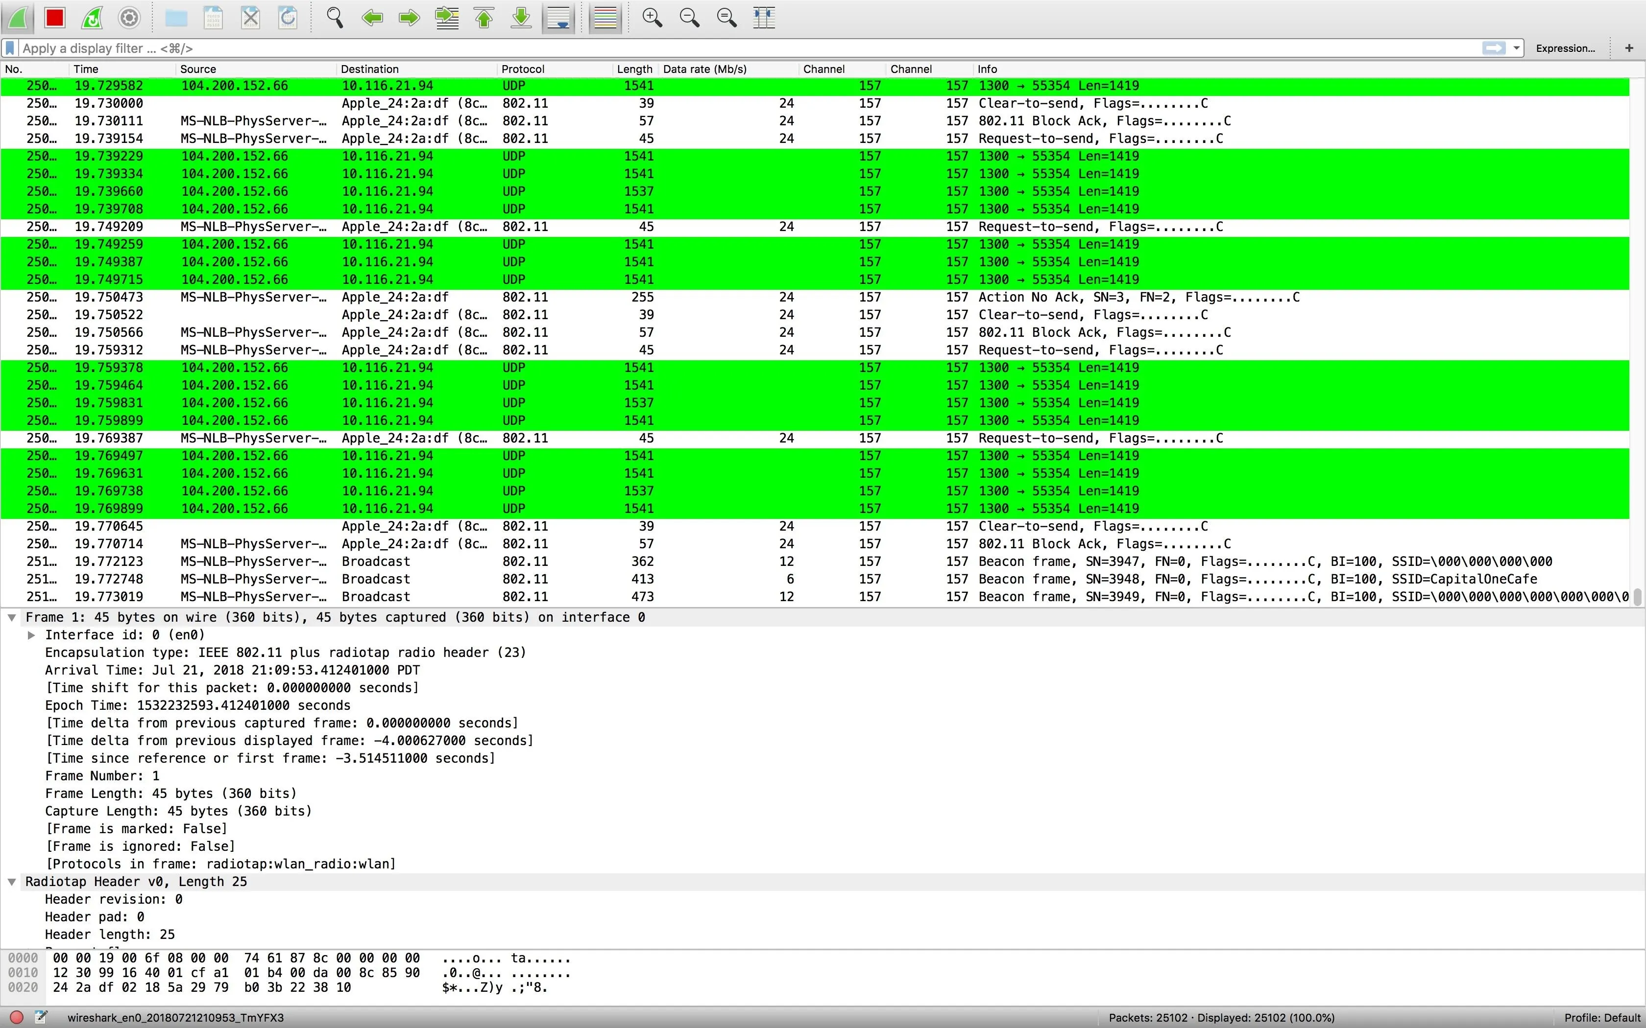Image resolution: width=1646 pixels, height=1028 pixels.
Task: Jump to the last packet
Action: 522,18
